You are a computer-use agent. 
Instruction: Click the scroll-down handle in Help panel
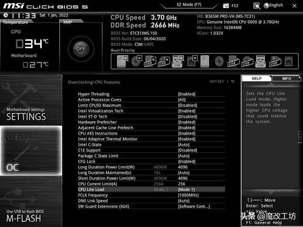tap(271, 192)
